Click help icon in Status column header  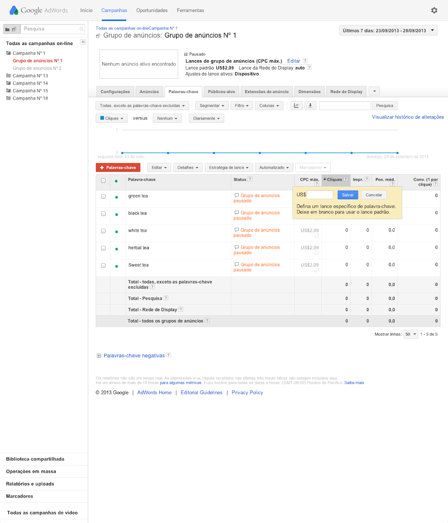(x=250, y=179)
